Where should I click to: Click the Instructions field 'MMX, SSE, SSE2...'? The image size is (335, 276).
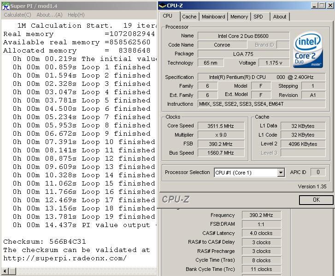pos(262,104)
